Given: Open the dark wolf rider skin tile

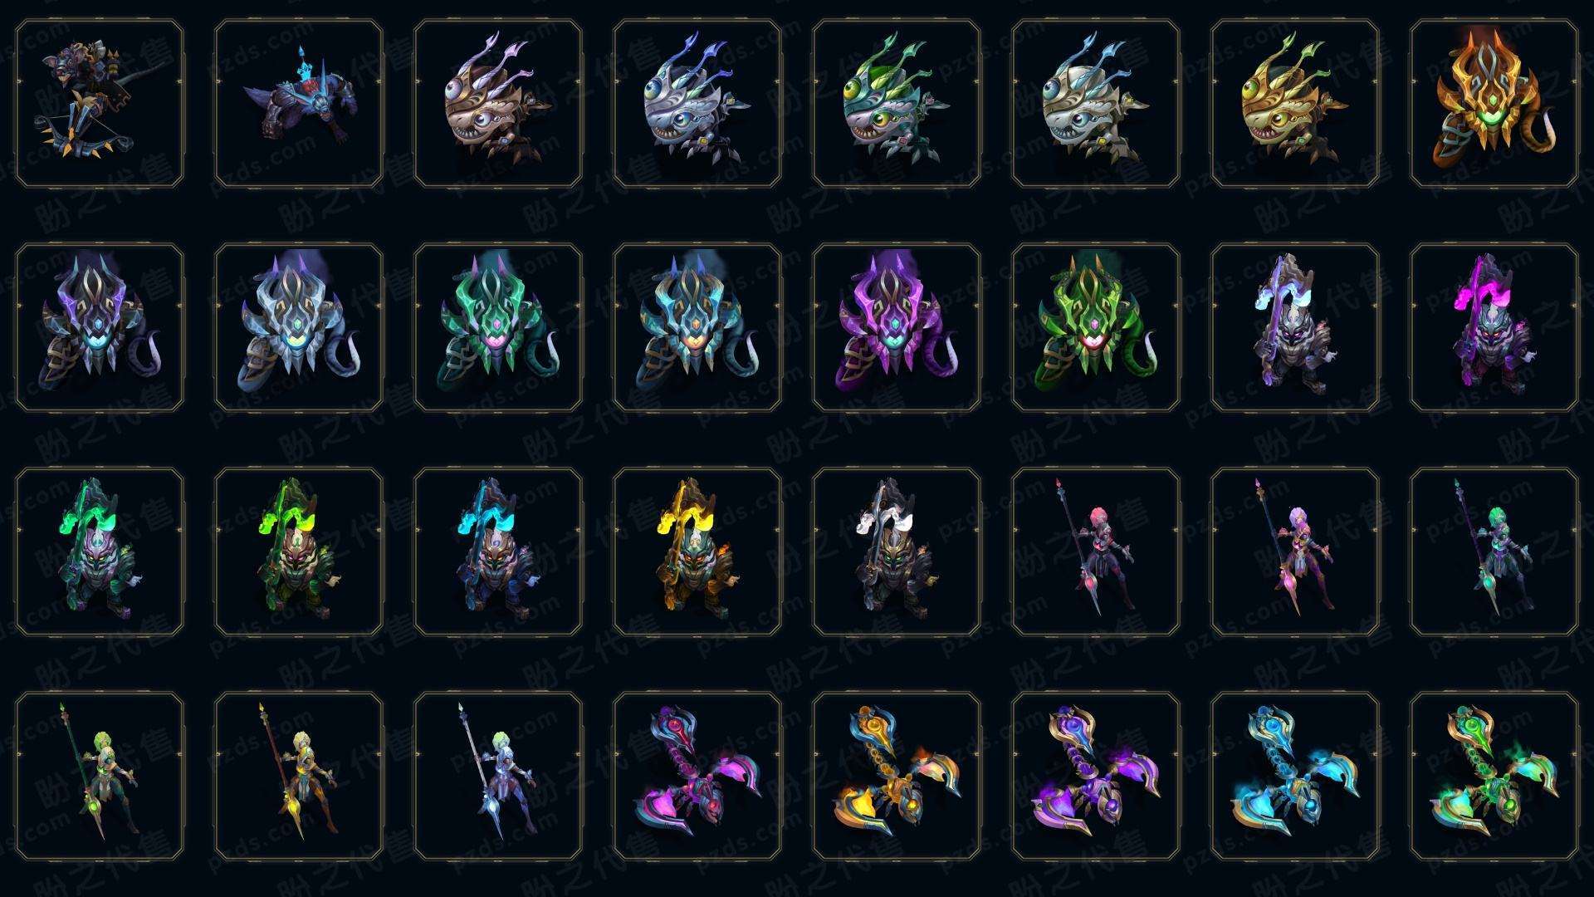Looking at the screenshot, I should 299,104.
